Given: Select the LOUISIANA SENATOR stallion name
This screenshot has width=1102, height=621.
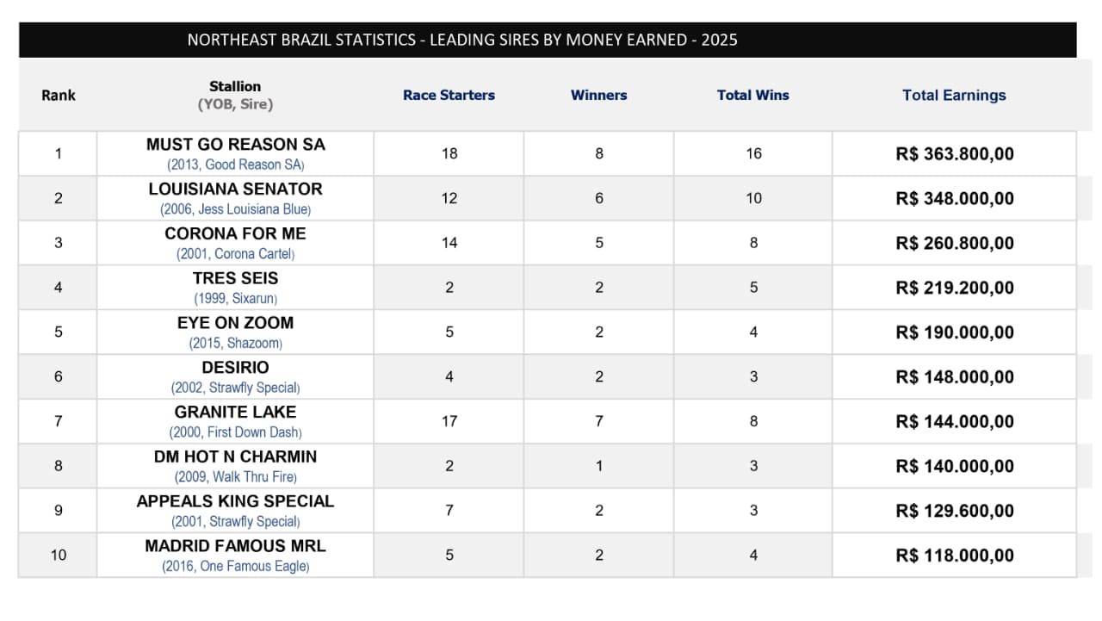Looking at the screenshot, I should (x=235, y=189).
